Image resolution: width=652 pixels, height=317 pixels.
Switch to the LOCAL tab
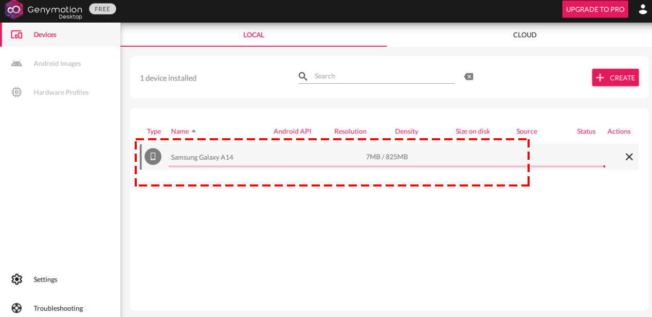[x=253, y=35]
